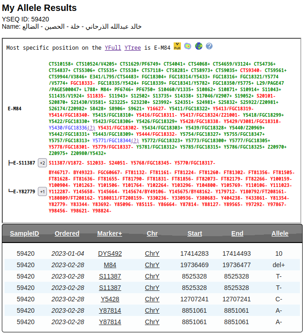Viewport: 304px width, 336px height.
Task: Open the Y5428 marker link
Action: (x=110, y=299)
